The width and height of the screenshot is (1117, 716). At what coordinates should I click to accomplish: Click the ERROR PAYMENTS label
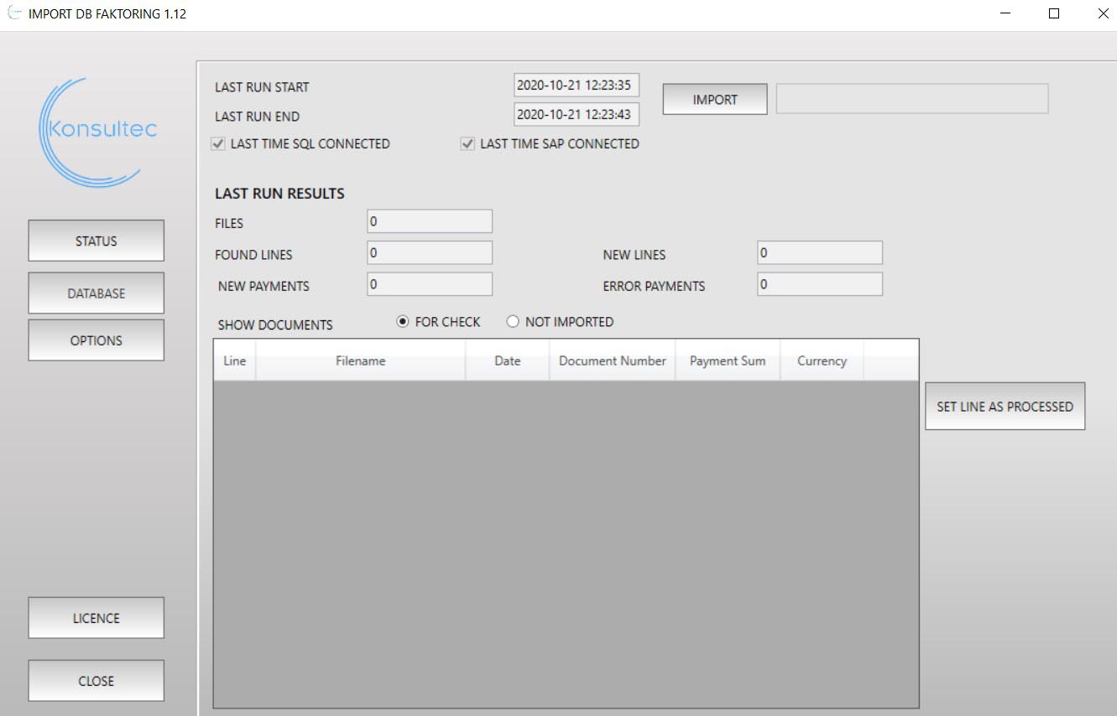(654, 287)
